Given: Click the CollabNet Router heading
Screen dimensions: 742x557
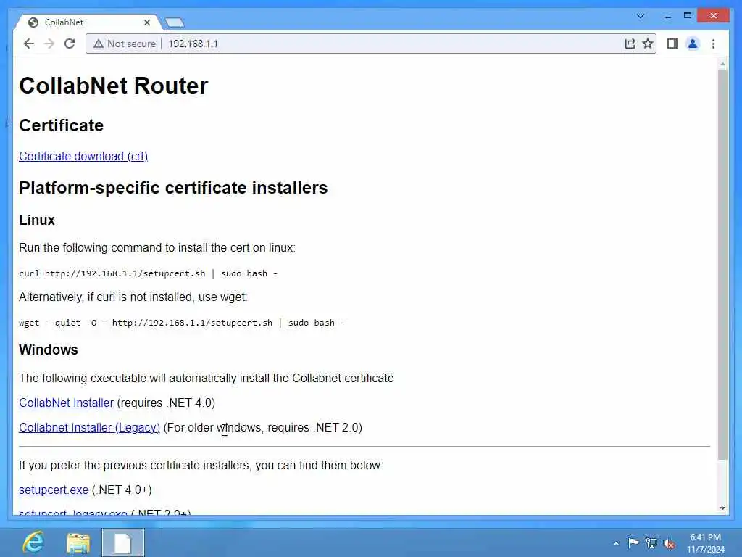Looking at the screenshot, I should coord(114,86).
